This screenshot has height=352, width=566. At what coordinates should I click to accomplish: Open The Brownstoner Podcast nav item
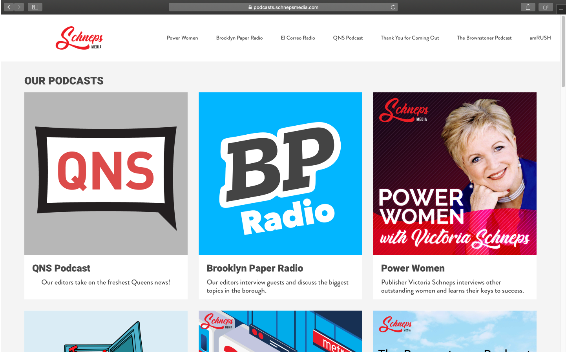pyautogui.click(x=484, y=38)
